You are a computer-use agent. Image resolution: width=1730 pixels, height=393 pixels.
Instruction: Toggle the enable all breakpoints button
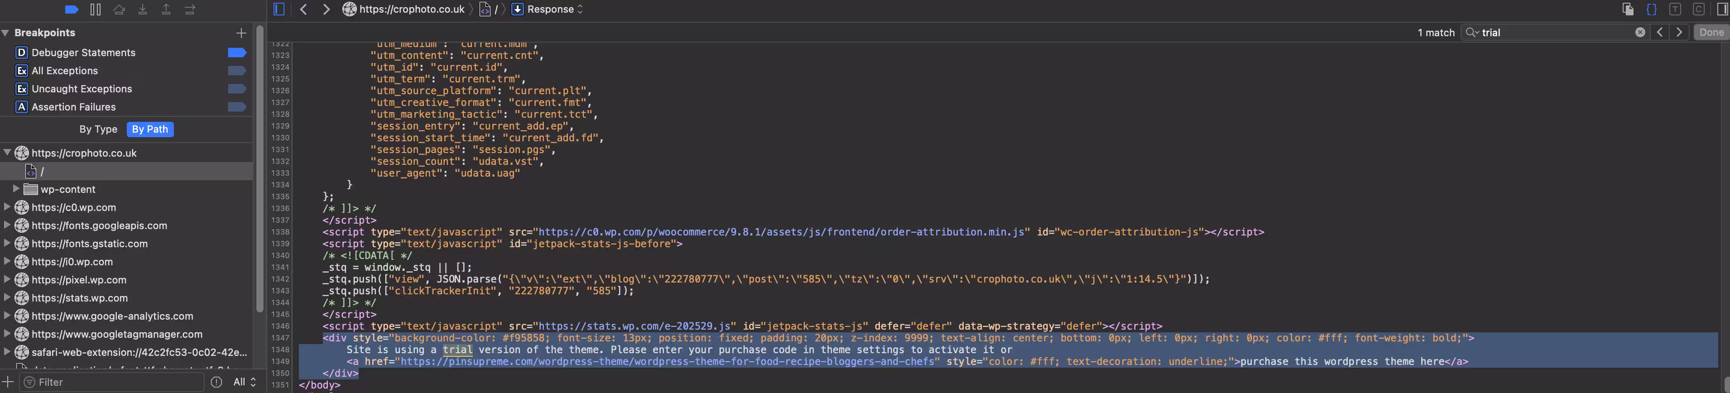click(x=72, y=10)
